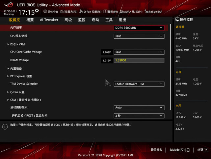Click +3.3V 3.328 V reading
Viewport: 211px width, 159px height.
click(x=180, y=129)
